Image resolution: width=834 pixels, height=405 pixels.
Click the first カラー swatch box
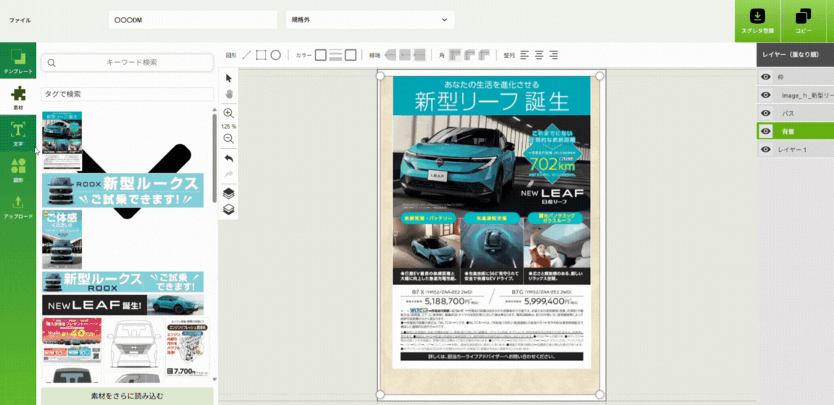[x=321, y=55]
